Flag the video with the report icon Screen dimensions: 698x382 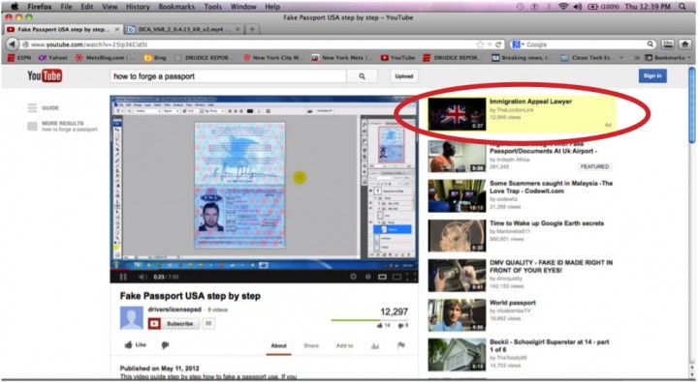401,345
